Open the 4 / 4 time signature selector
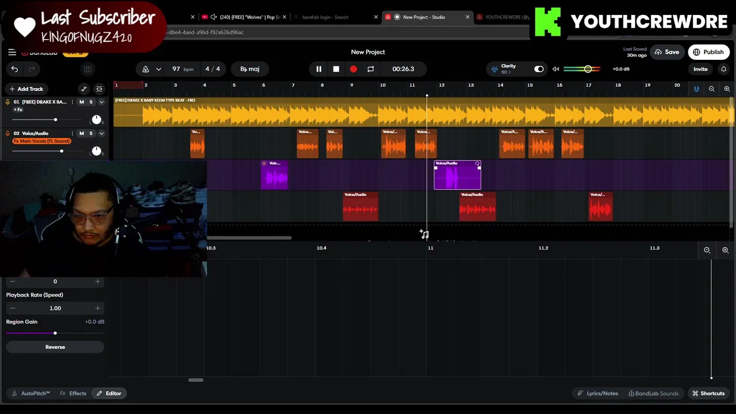The width and height of the screenshot is (736, 414). 212,69
